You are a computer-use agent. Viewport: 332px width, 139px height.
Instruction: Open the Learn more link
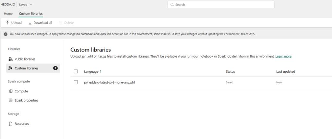283,57
